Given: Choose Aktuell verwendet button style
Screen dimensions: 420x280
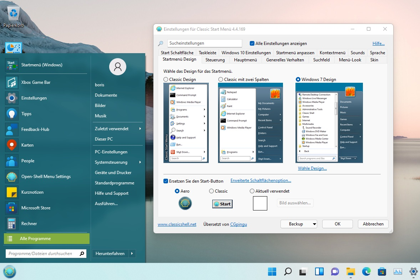Looking at the screenshot, I should tap(252, 191).
